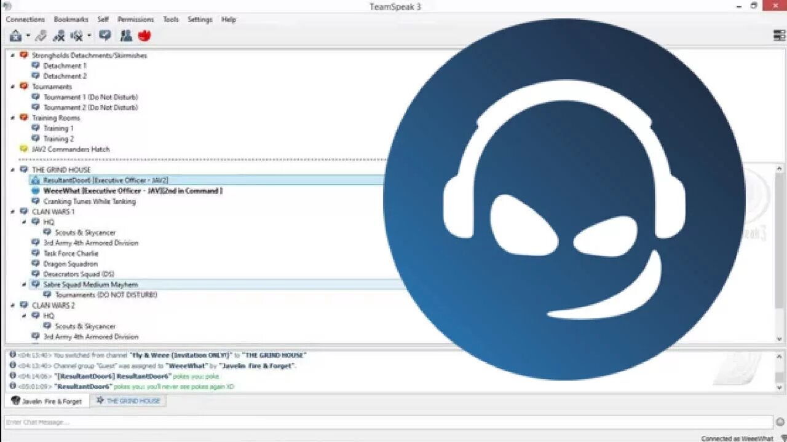Click the channel tree scroll-down arrow
Viewport: 787px width, 442px height.
coord(779,339)
